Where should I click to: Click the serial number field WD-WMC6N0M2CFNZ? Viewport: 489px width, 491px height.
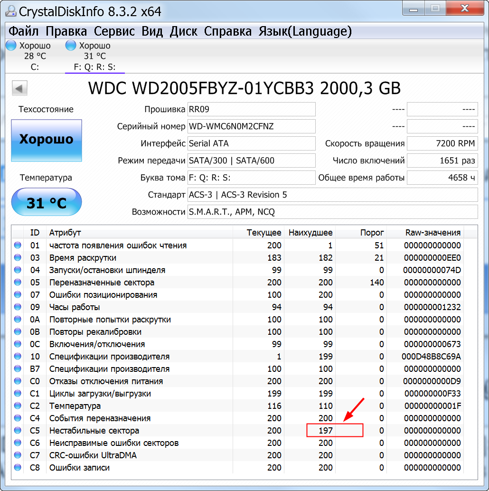(252, 126)
